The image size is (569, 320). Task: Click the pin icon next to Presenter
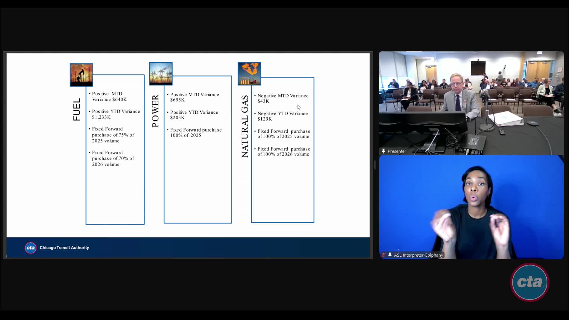pos(383,151)
